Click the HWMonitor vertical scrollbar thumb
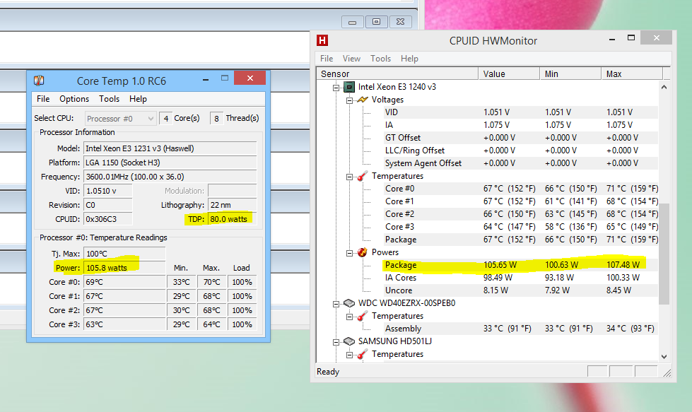Image resolution: width=692 pixels, height=412 pixels. click(x=664, y=254)
